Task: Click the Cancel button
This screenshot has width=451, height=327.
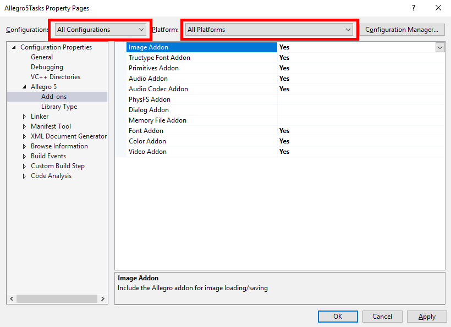Action: [382, 317]
